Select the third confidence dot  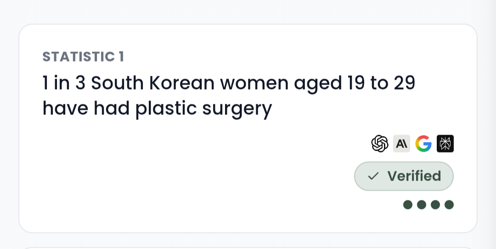[x=435, y=205]
